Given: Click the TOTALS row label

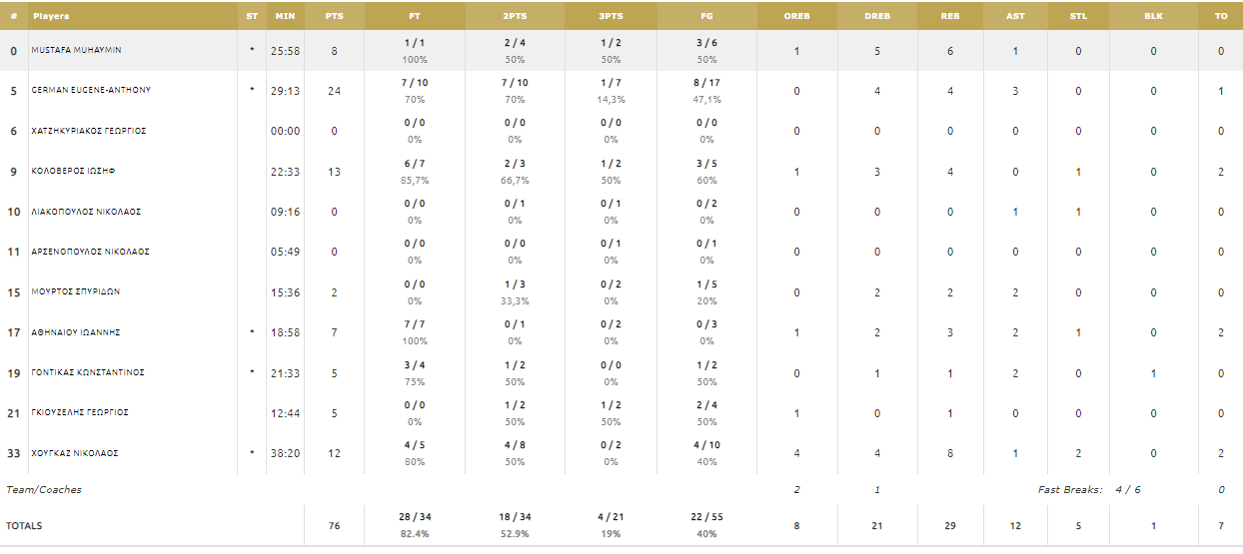Looking at the screenshot, I should pos(24,525).
